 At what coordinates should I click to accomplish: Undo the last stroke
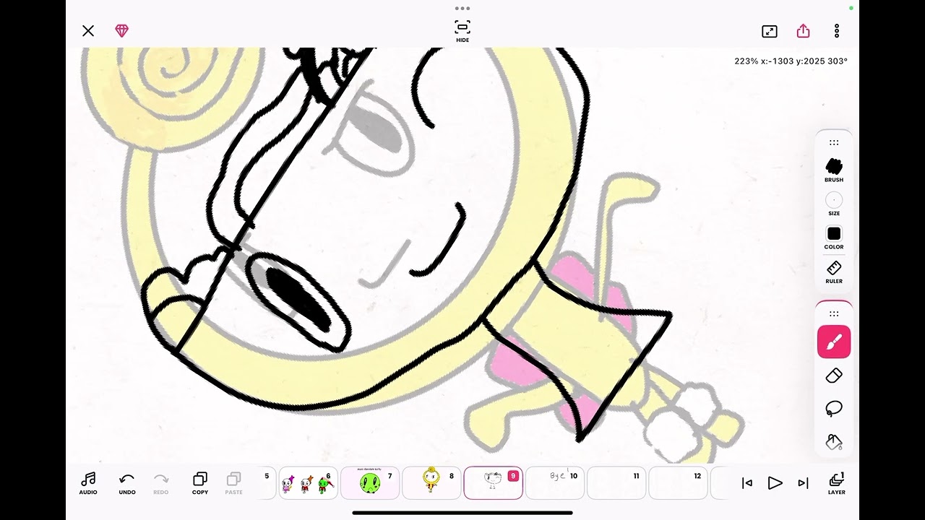tap(127, 483)
